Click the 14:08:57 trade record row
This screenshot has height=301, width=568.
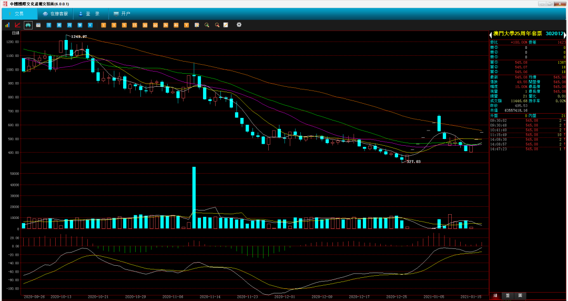pyautogui.click(x=528, y=144)
